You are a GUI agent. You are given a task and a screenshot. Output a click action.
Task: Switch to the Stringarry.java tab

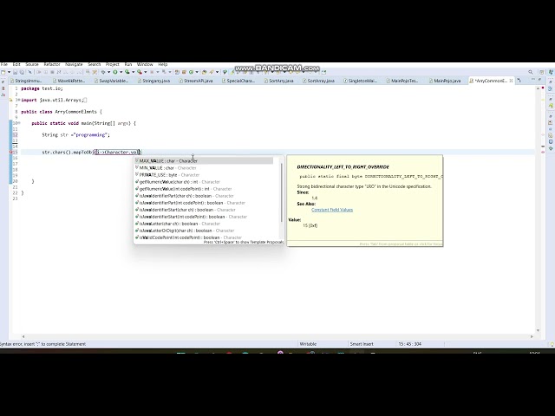click(x=154, y=81)
